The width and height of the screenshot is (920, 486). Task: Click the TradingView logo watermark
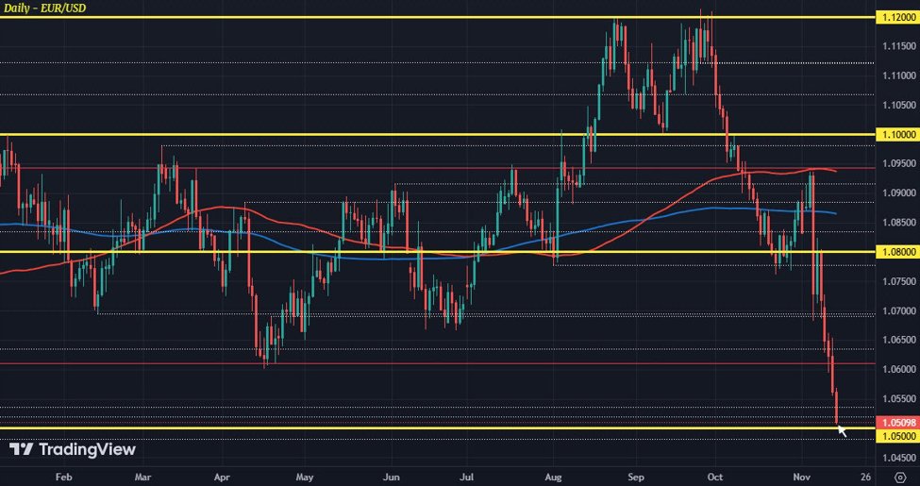point(72,449)
